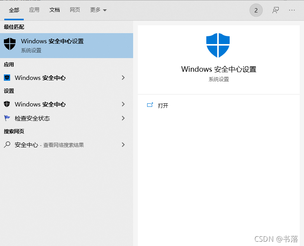
Task: Expand arrow for Windows 安全中心 setting
Action: pyautogui.click(x=123, y=104)
